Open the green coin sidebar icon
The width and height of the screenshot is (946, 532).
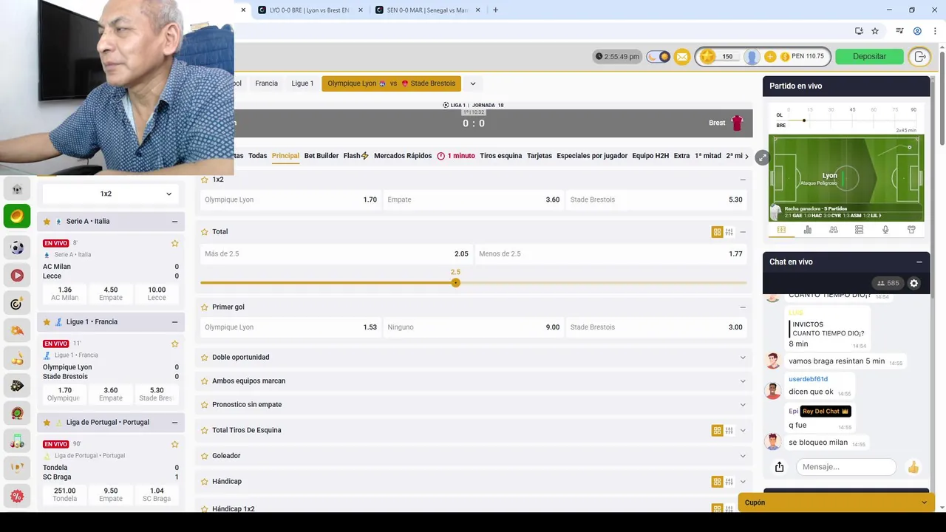point(17,216)
